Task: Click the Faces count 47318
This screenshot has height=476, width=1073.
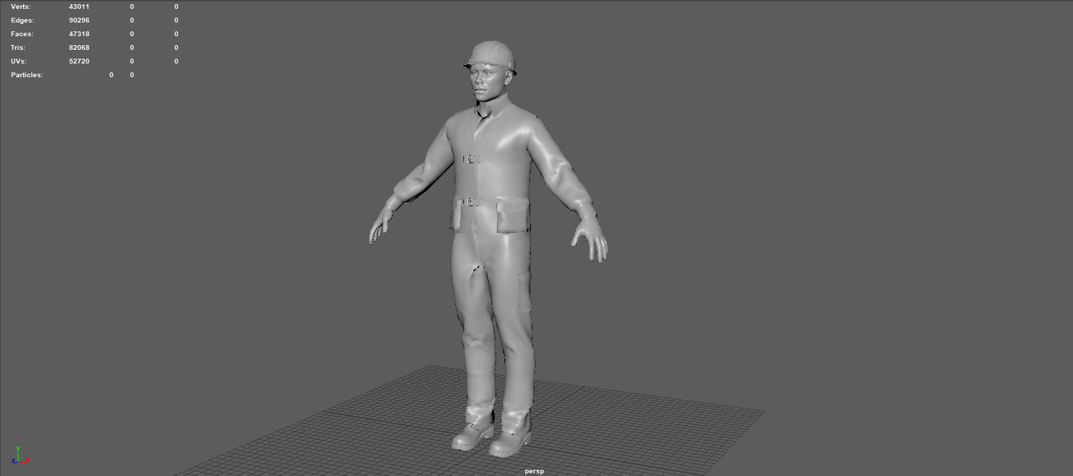Action: tap(79, 33)
